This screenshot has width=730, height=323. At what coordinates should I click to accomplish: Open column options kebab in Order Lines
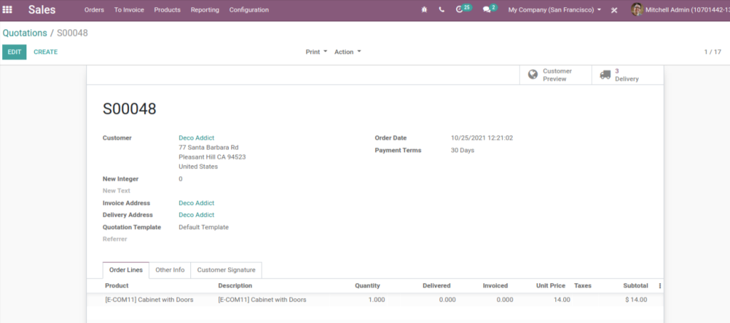point(659,286)
